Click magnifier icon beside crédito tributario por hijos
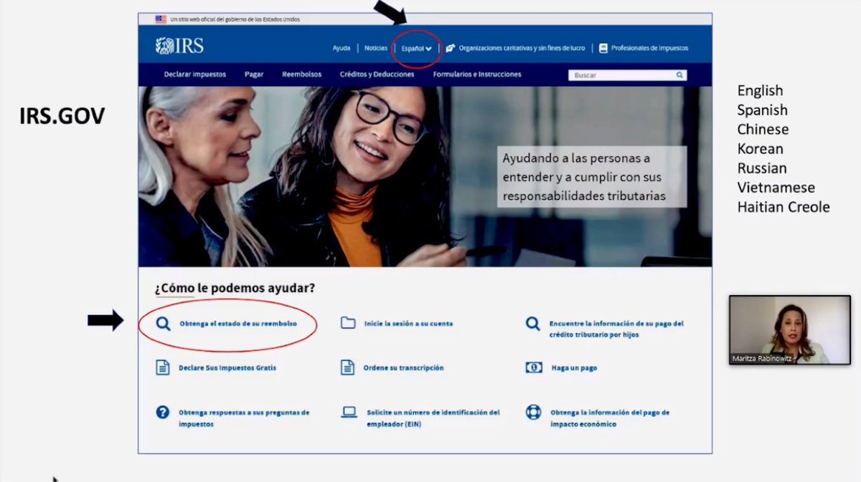Screen dimensions: 861x482 (x=533, y=324)
